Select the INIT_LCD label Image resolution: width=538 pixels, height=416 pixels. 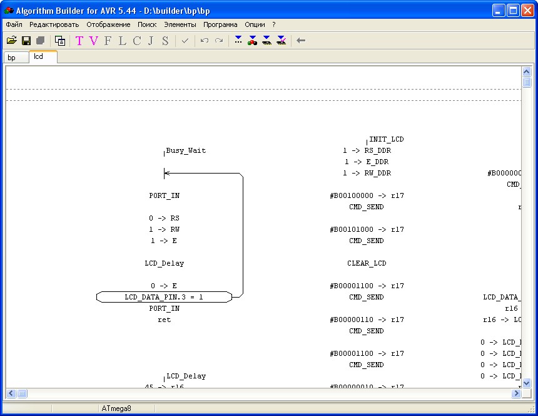coord(387,139)
